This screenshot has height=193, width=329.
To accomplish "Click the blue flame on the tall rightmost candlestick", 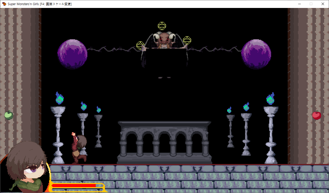I will [270, 99].
